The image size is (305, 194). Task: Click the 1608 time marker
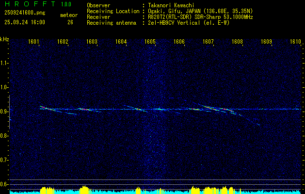pyautogui.click(x=237, y=41)
